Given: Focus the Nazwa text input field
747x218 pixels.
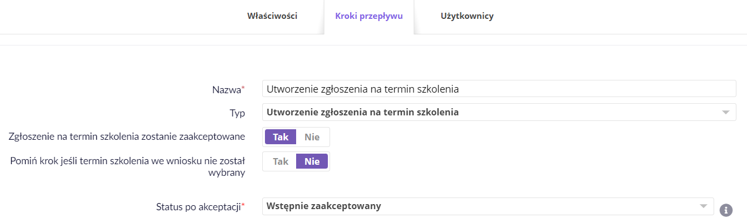Looking at the screenshot, I should click(499, 89).
